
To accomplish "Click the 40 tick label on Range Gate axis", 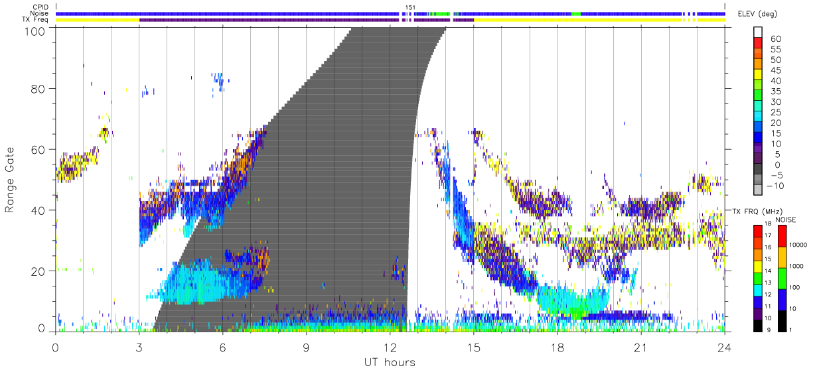I will tap(38, 210).
